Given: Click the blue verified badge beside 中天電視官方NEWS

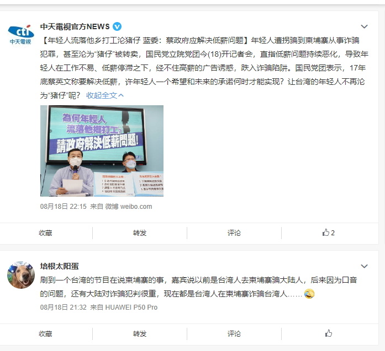Looking at the screenshot, I should 117,26.
